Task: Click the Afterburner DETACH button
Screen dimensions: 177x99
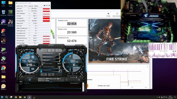Action: pyautogui.click(x=51, y=82)
